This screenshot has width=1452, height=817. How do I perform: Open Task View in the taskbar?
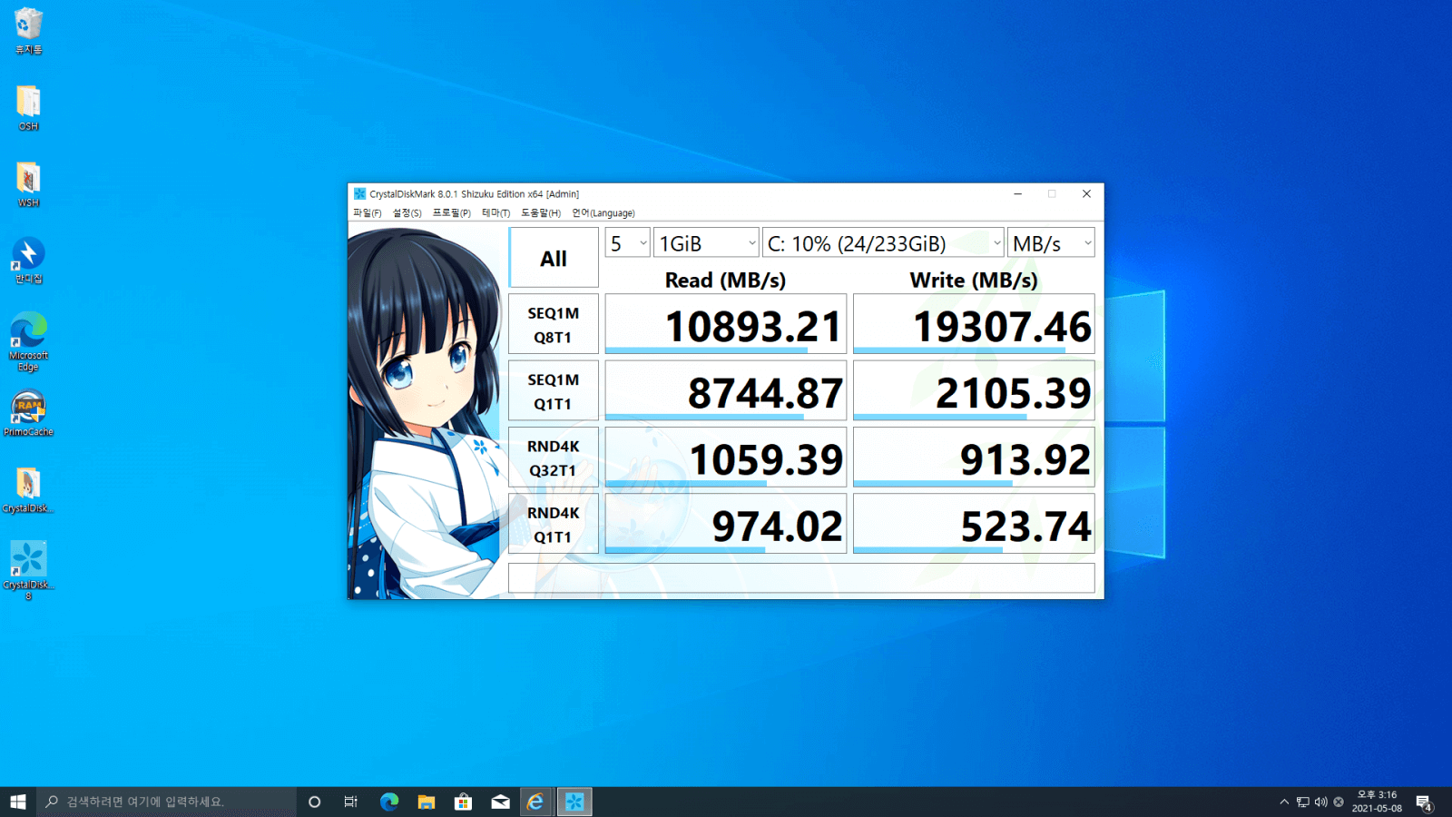351,802
